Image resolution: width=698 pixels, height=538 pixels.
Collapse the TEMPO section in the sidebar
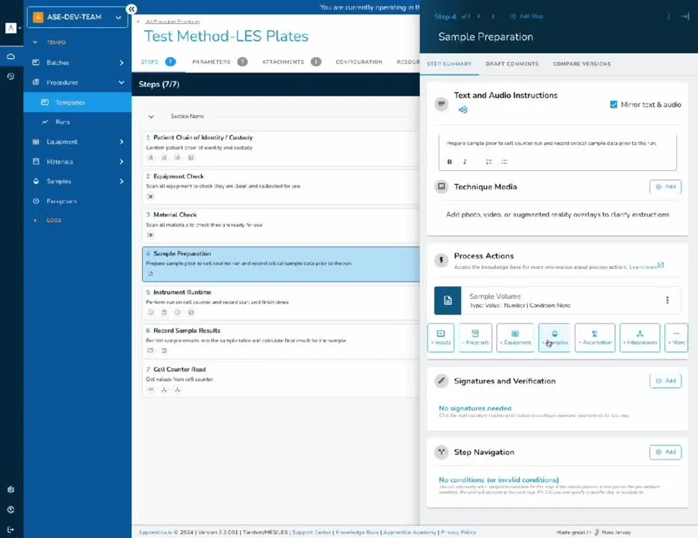click(34, 43)
